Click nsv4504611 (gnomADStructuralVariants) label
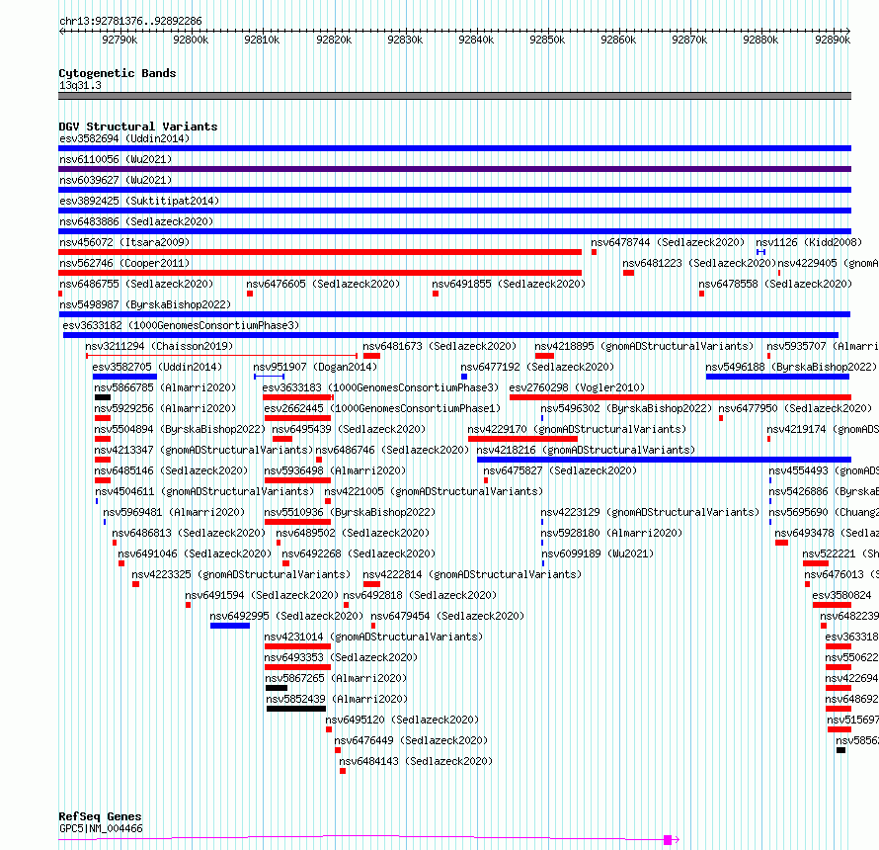The image size is (879, 850). pyautogui.click(x=204, y=491)
